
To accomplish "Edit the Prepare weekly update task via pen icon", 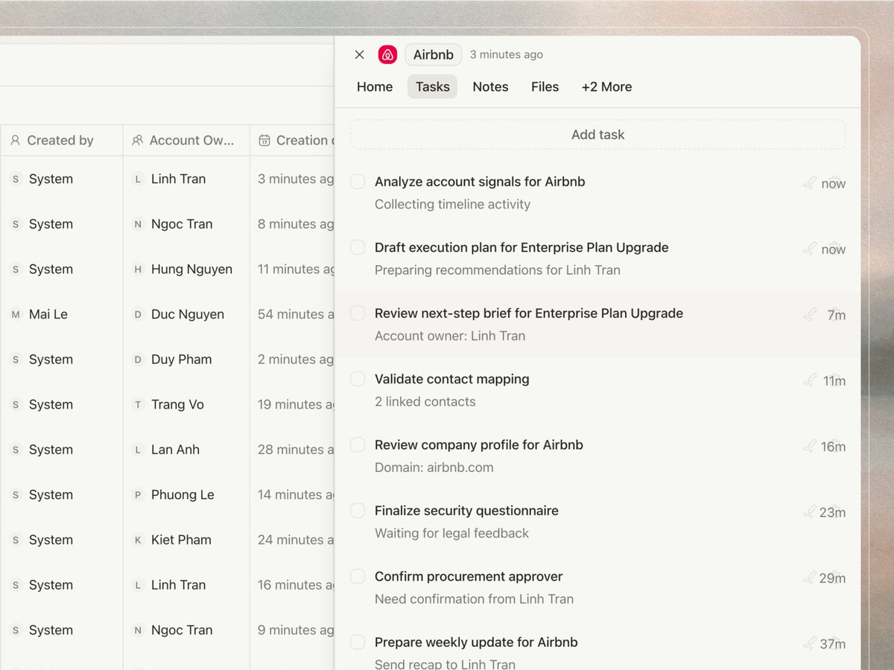I will click(x=811, y=643).
